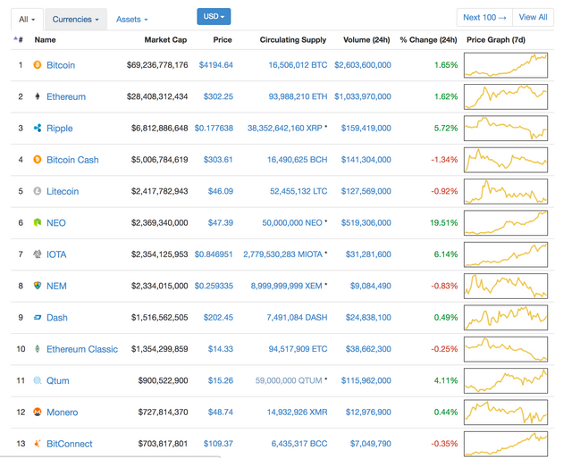
Task: Open the IOTA name link
Action: coord(56,254)
